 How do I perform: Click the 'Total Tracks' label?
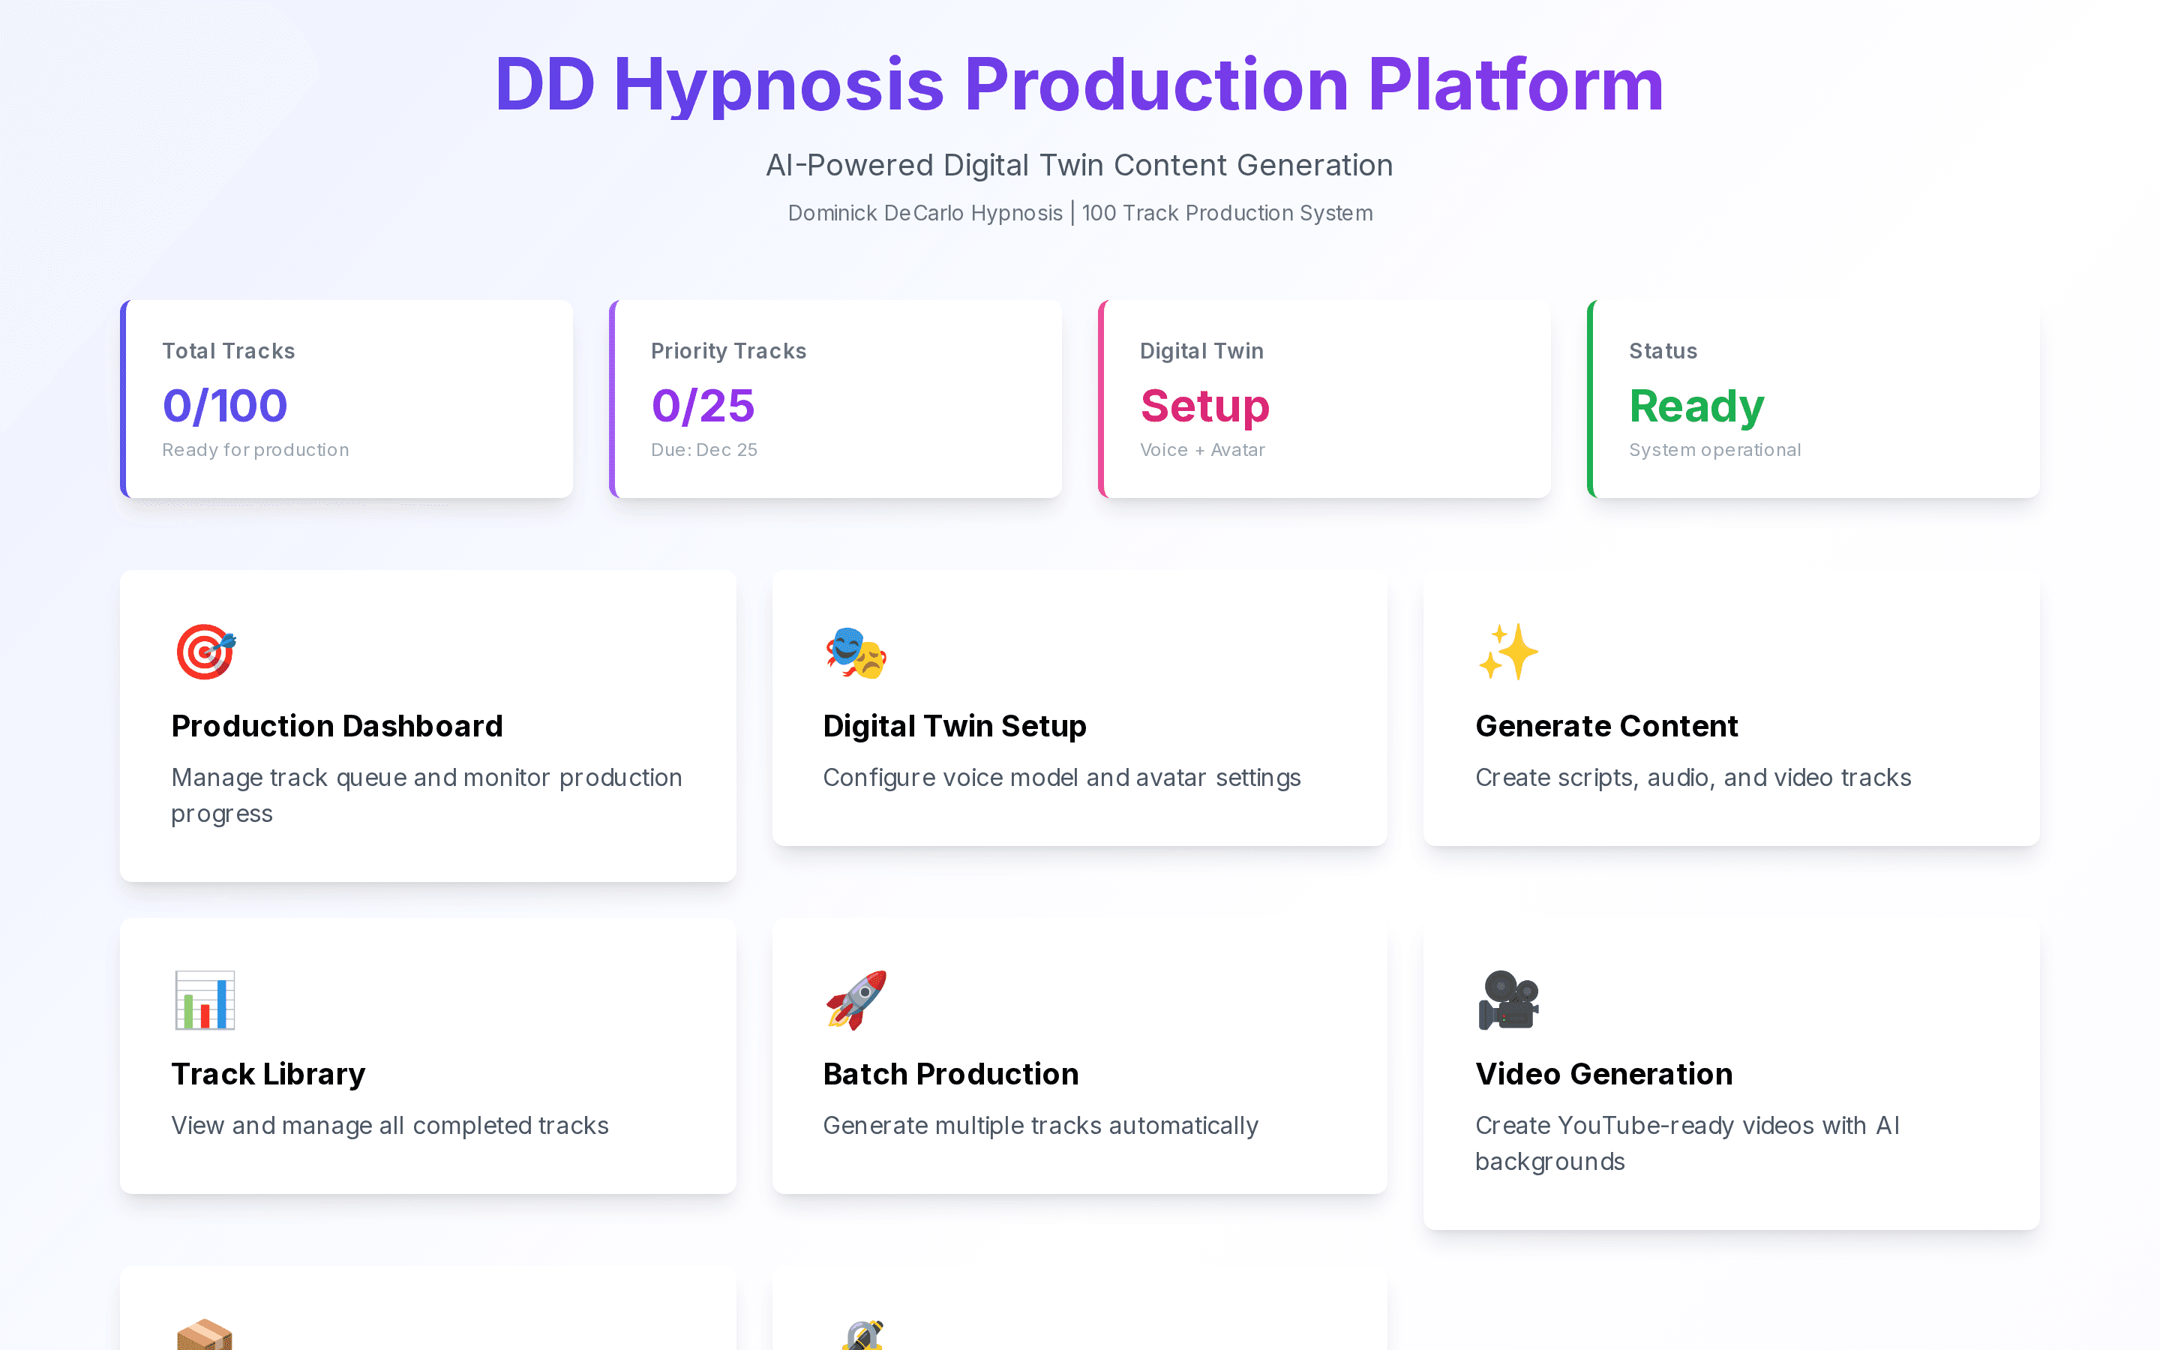[229, 351]
